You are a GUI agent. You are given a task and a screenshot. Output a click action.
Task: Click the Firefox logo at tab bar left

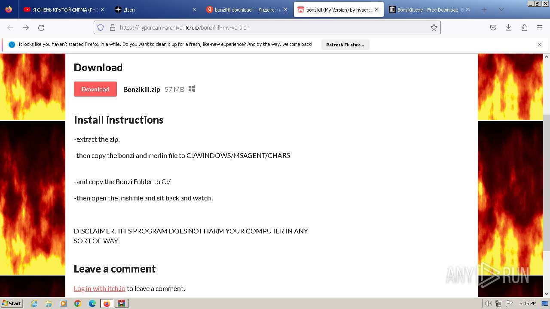[x=9, y=9]
